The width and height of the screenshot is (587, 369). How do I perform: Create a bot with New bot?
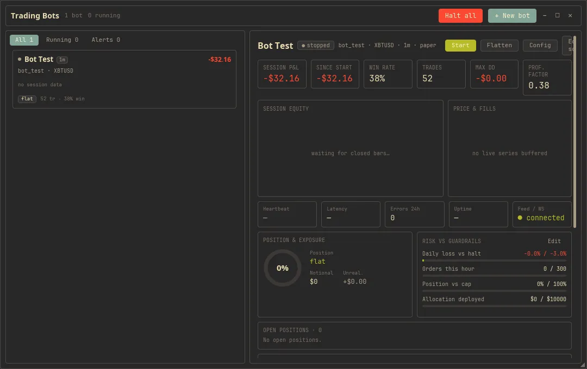tap(512, 16)
